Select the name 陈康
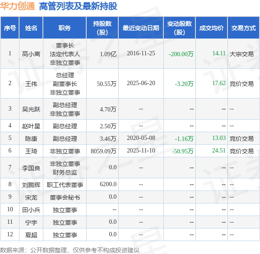The width and height of the screenshot is (260, 254). coord(31,139)
